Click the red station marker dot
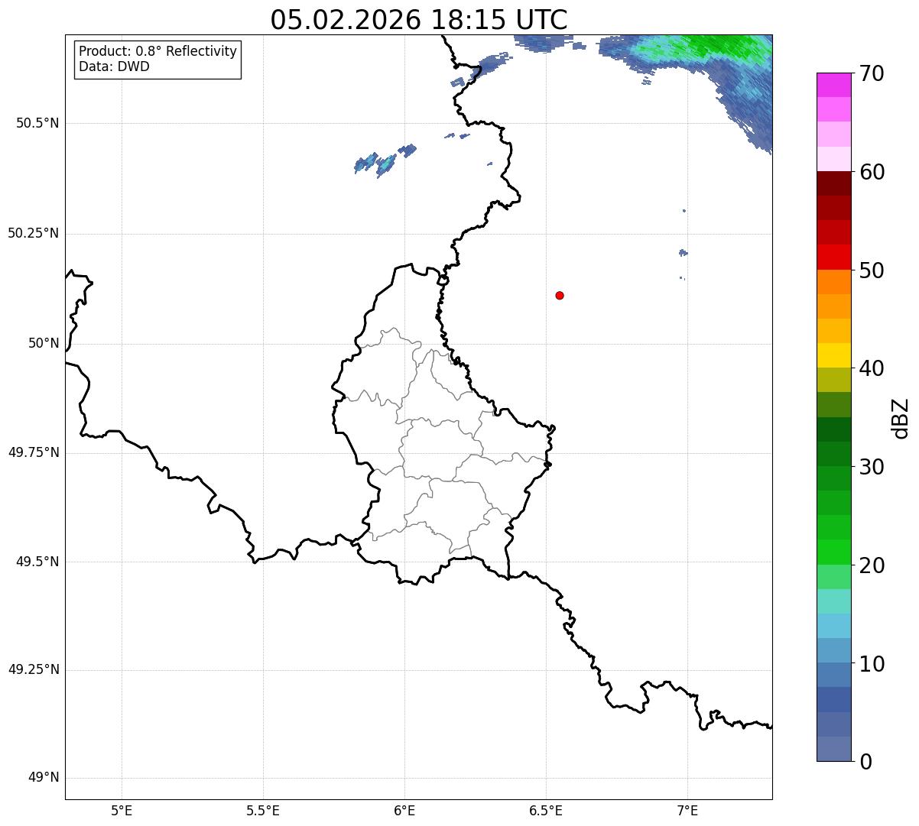Image resolution: width=919 pixels, height=826 pixels. 560,295
